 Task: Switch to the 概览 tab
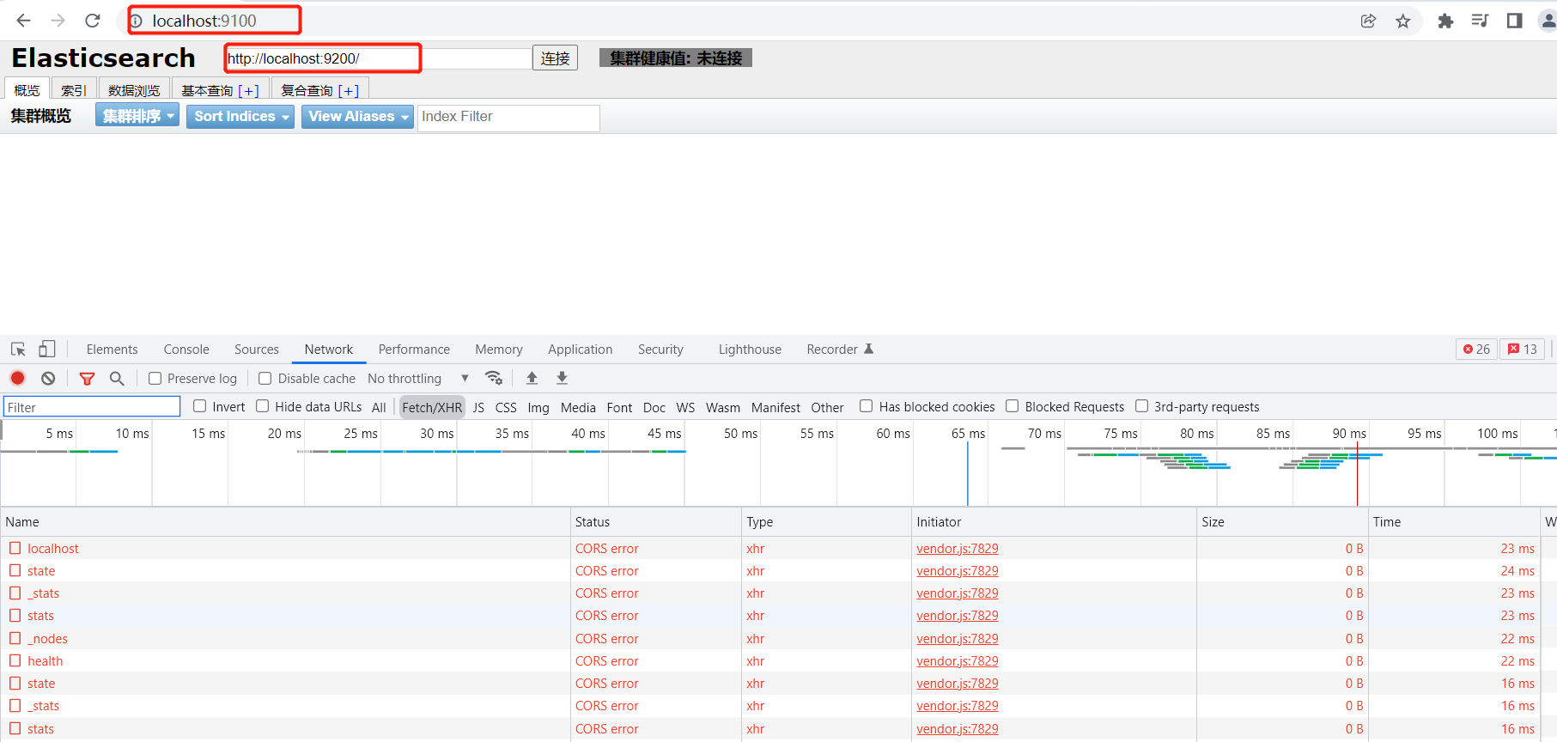(27, 89)
